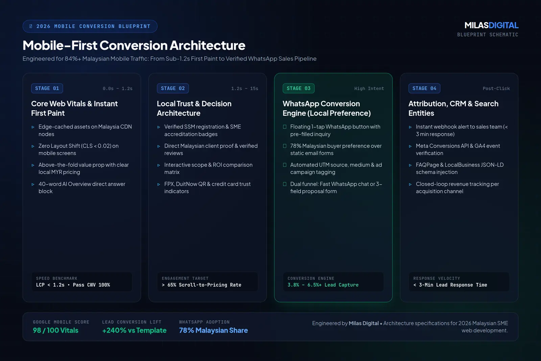
Task: Click arrow bullet beside FAQPage & LocalBusiness JSON-LD
Action: click(x=410, y=165)
